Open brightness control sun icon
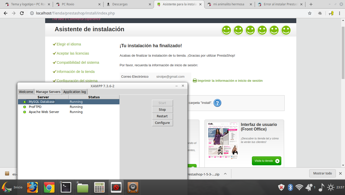Viewport: 345px width, 195px height. 331,187
